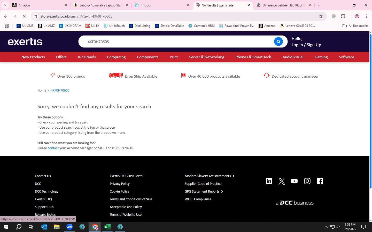Open File Explorer from the taskbar

pos(57,227)
